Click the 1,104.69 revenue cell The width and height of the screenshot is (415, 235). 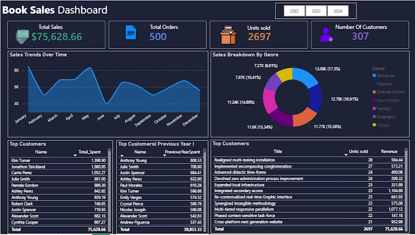tap(395, 191)
